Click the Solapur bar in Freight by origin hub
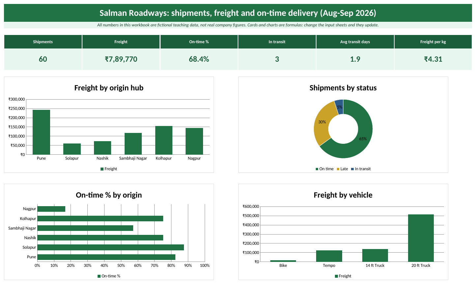The height and width of the screenshot is (284, 476). 72,149
